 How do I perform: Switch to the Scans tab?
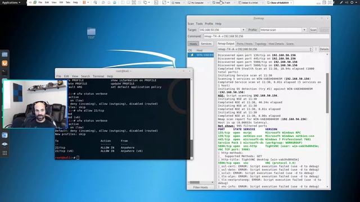click(x=290, y=44)
